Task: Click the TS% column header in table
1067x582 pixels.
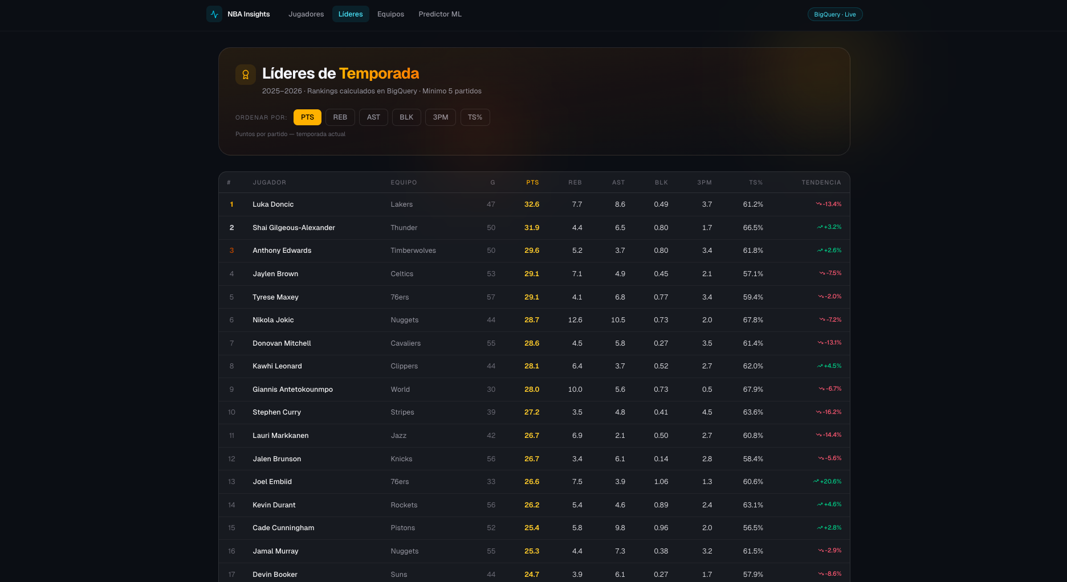Action: pos(756,183)
